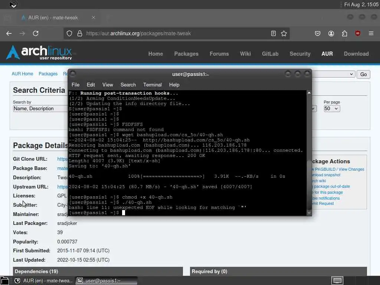The image size is (380, 285).
Task: Open the system menu icon at top left
Action: (14, 4)
